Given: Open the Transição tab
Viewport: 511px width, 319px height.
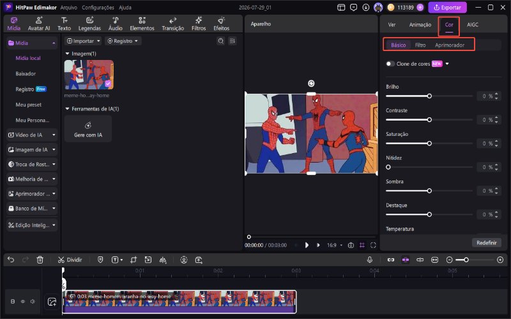Looking at the screenshot, I should [x=172, y=24].
